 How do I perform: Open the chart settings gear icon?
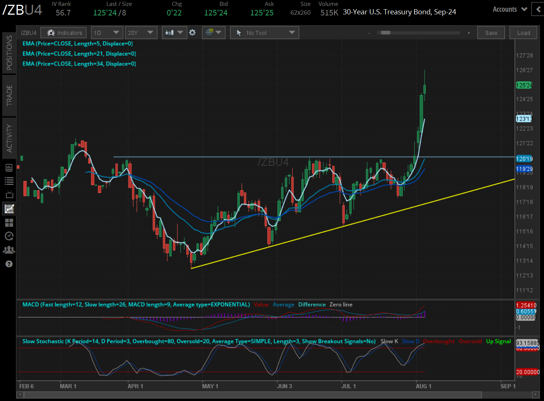(x=192, y=32)
